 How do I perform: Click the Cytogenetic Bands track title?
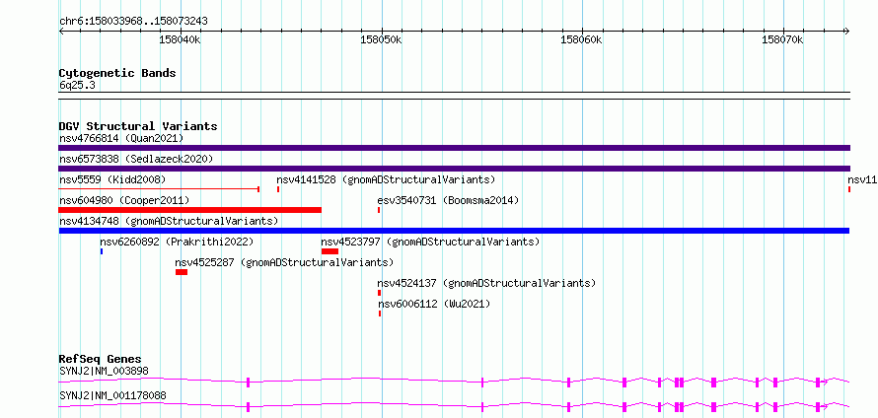(x=117, y=73)
